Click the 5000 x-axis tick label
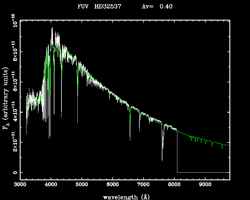 tap(82, 185)
